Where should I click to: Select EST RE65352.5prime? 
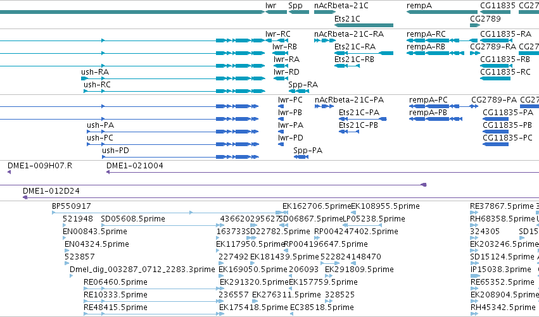[x=502, y=282]
